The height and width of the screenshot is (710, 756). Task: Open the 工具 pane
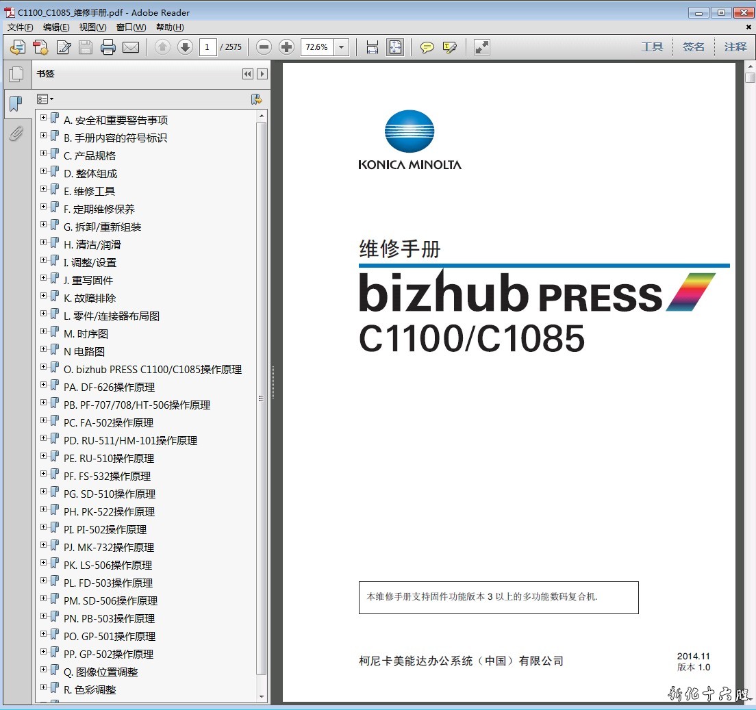[652, 47]
